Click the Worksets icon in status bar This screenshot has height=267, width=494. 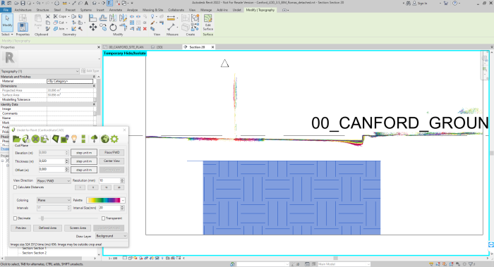click(232, 264)
